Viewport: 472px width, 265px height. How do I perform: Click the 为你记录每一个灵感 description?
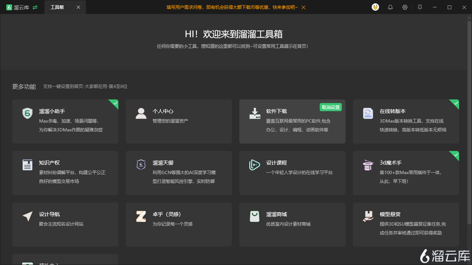click(x=173, y=224)
